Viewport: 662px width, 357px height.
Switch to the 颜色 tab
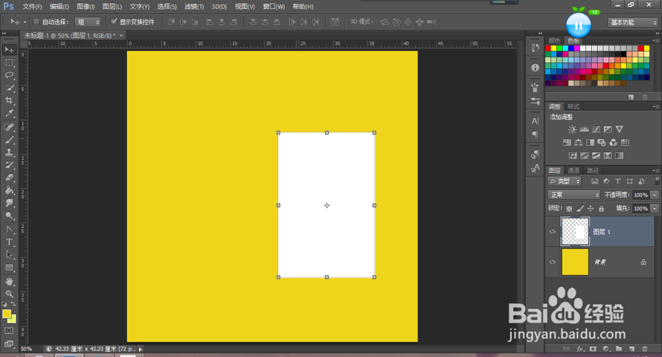554,40
